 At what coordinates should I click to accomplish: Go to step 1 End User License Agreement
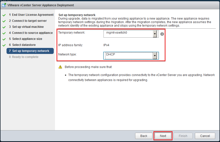pos(31,15)
